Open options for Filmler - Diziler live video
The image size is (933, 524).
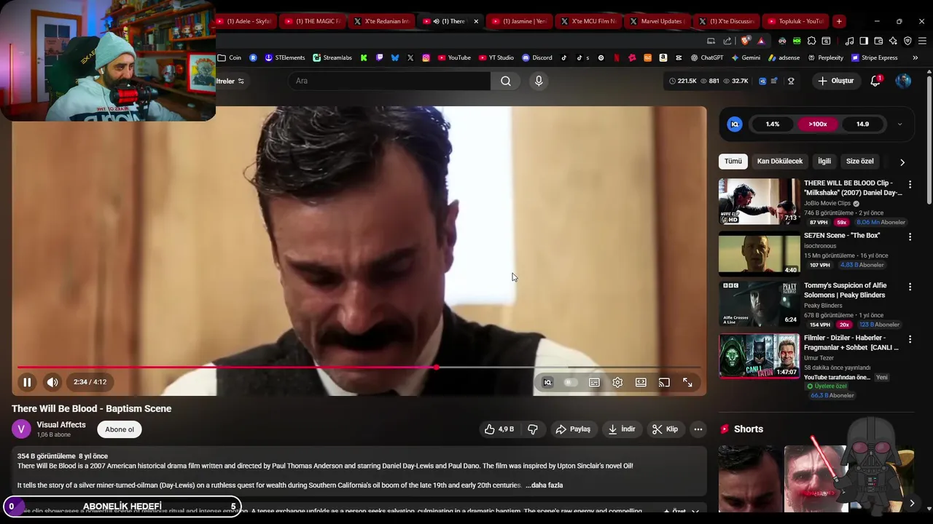click(910, 340)
